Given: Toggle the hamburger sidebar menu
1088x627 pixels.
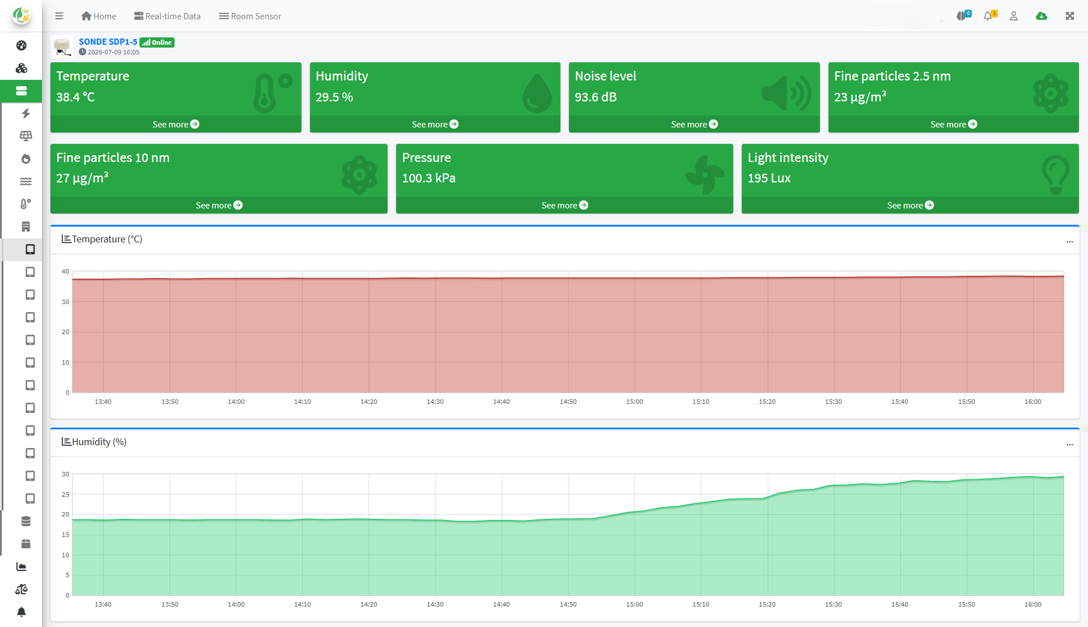Looking at the screenshot, I should point(59,16).
